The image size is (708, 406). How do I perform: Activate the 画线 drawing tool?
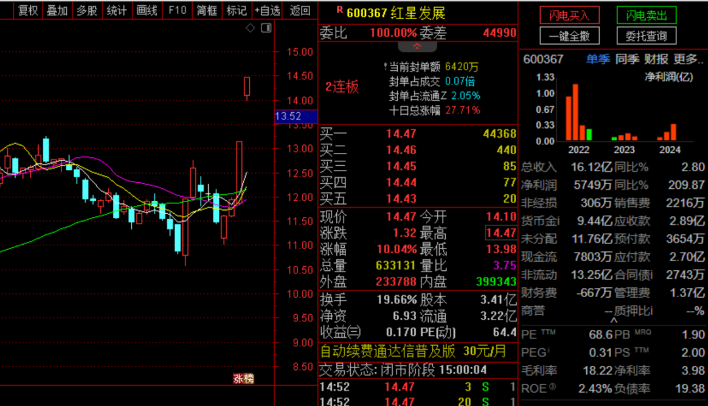pyautogui.click(x=147, y=10)
